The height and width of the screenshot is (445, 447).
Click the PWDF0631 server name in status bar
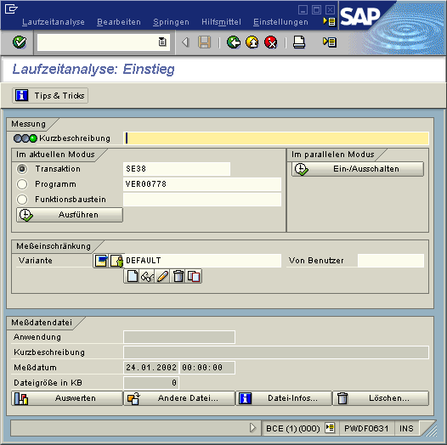(366, 429)
